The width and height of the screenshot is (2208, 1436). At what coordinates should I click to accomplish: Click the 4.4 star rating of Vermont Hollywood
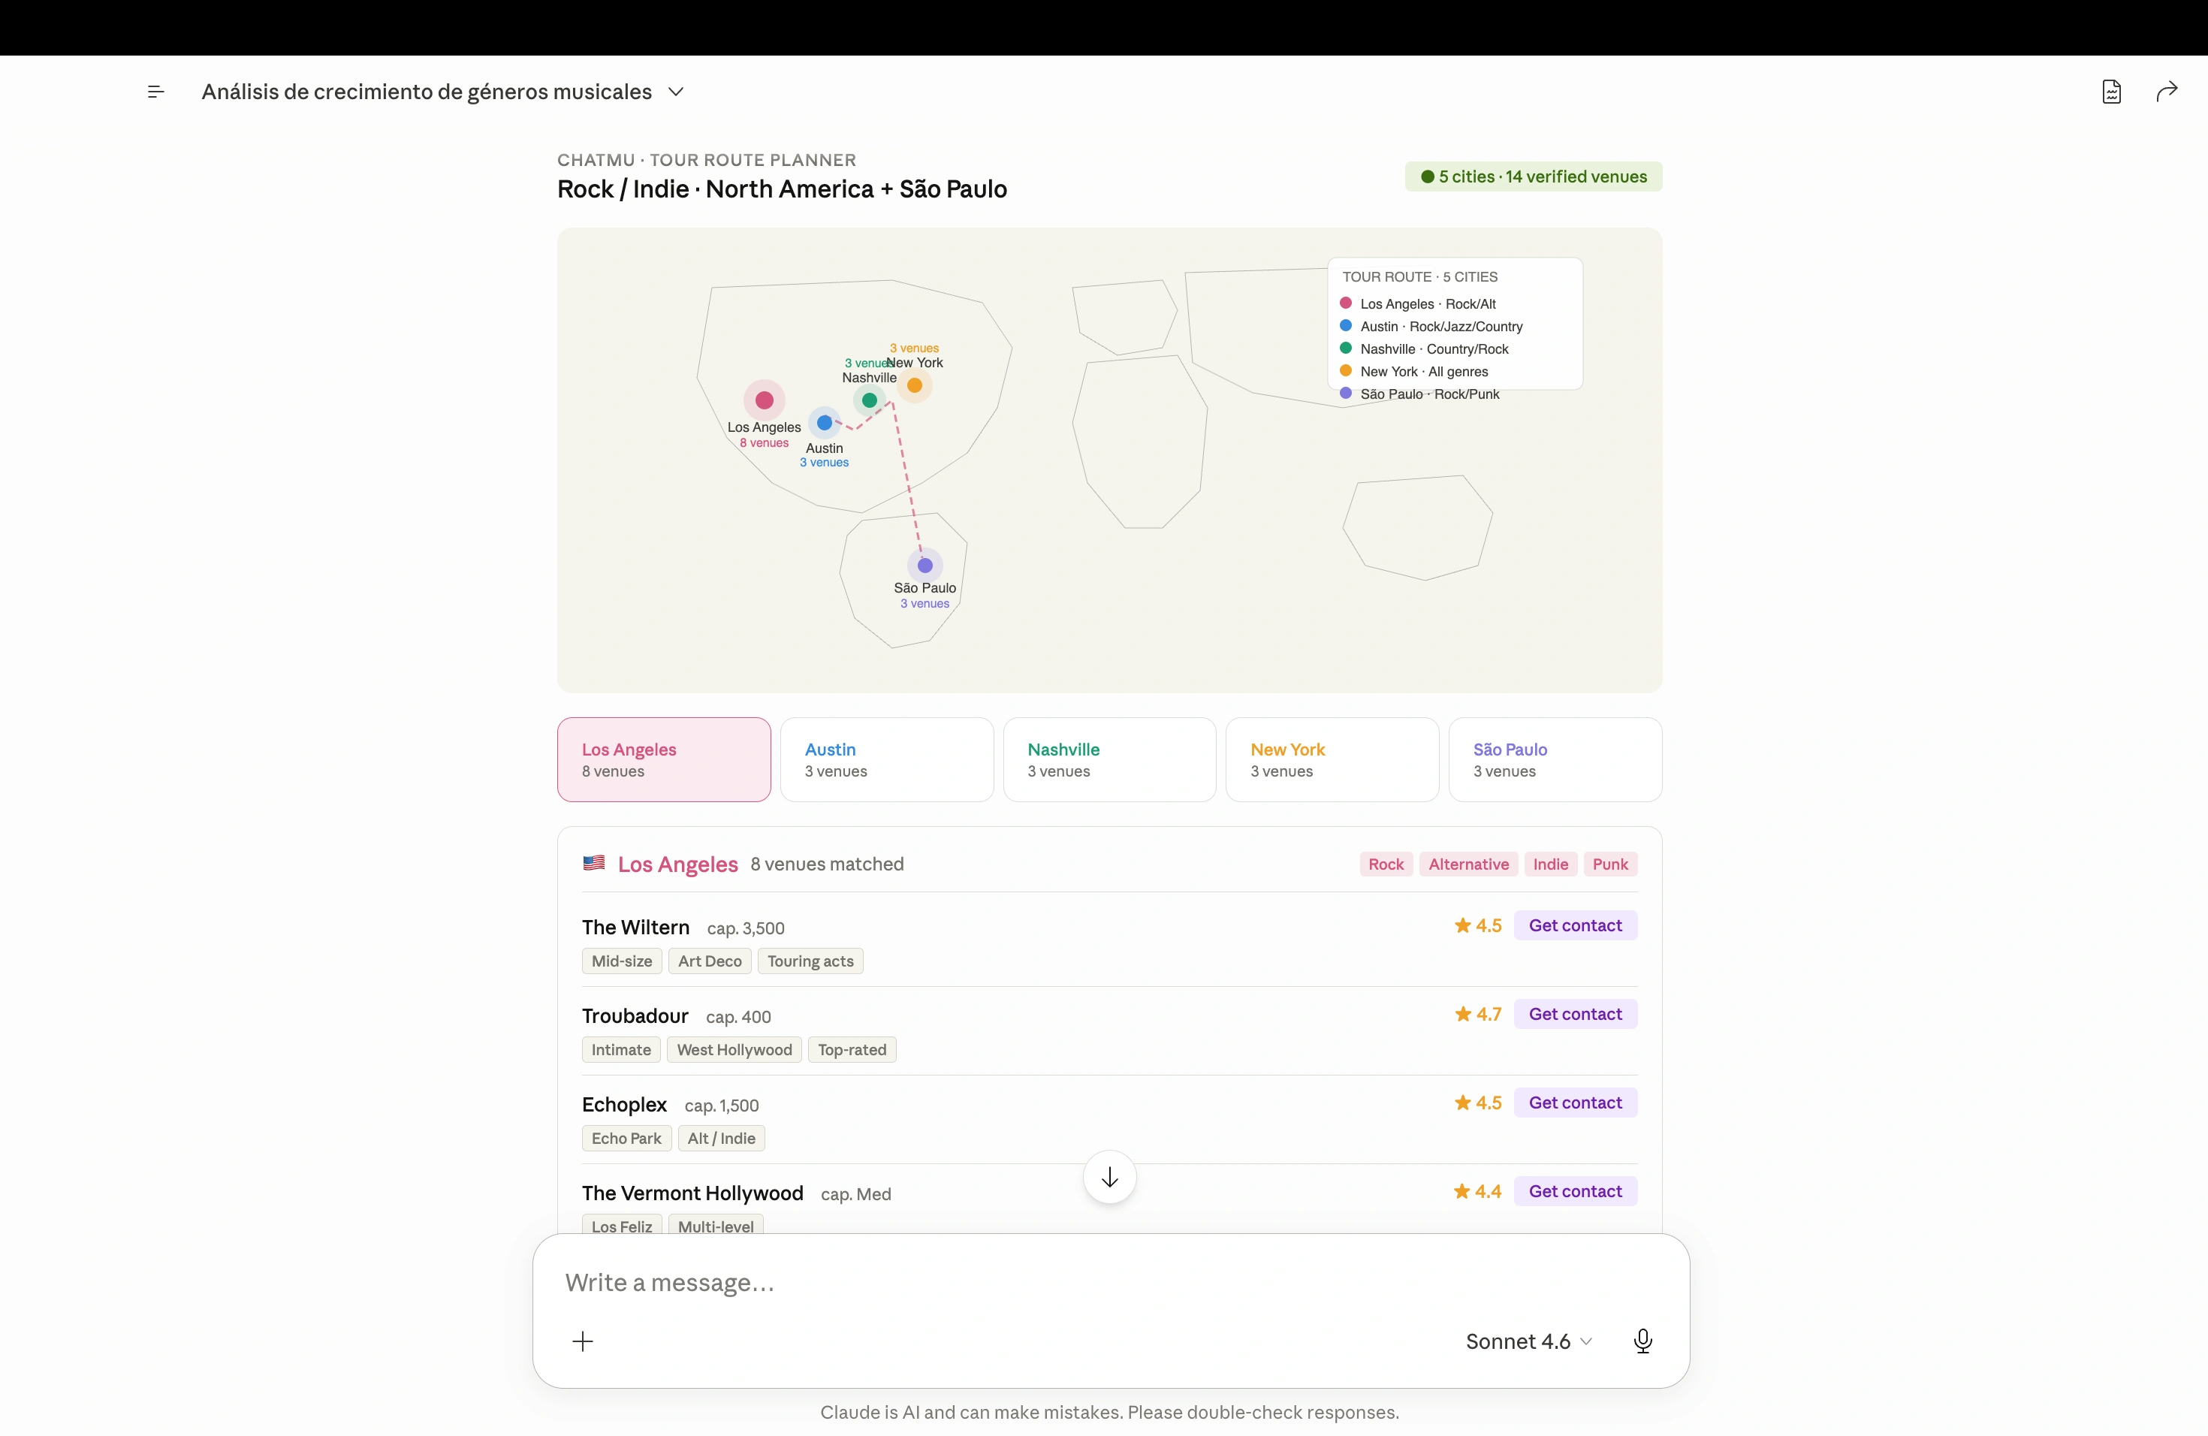coord(1478,1191)
